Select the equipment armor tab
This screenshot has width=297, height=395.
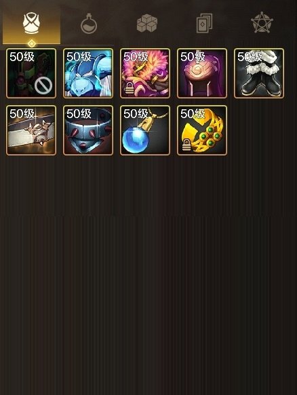coord(31,25)
